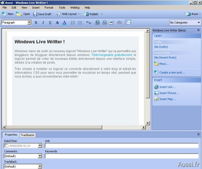Viewport: 202px width, 169px height.
Task: Click the Keywords input field
Action: tap(122, 156)
